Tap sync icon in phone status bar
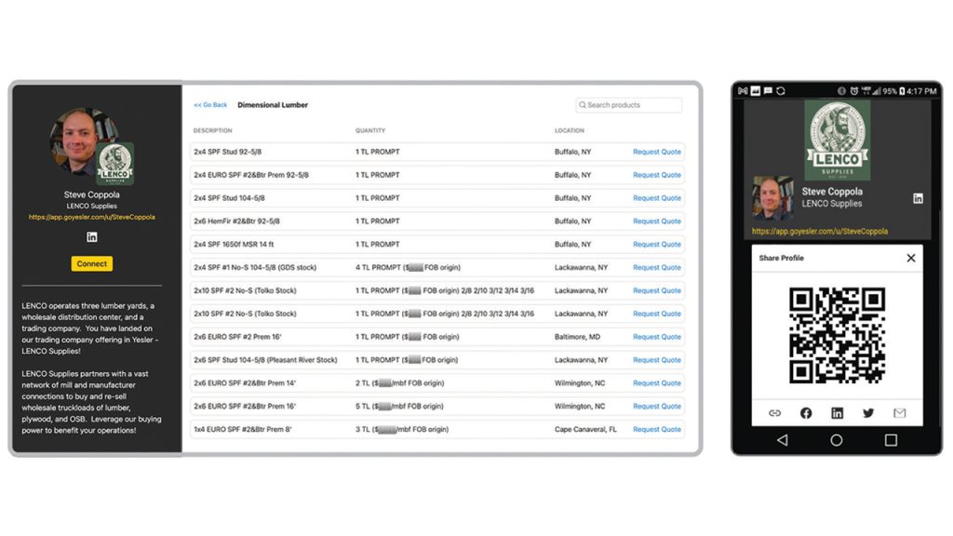The image size is (953, 536). click(781, 91)
